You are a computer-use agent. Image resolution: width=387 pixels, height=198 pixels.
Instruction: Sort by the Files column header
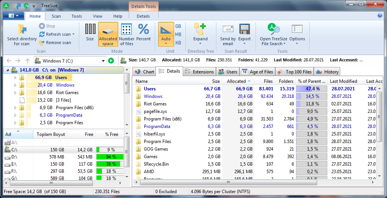point(264,81)
